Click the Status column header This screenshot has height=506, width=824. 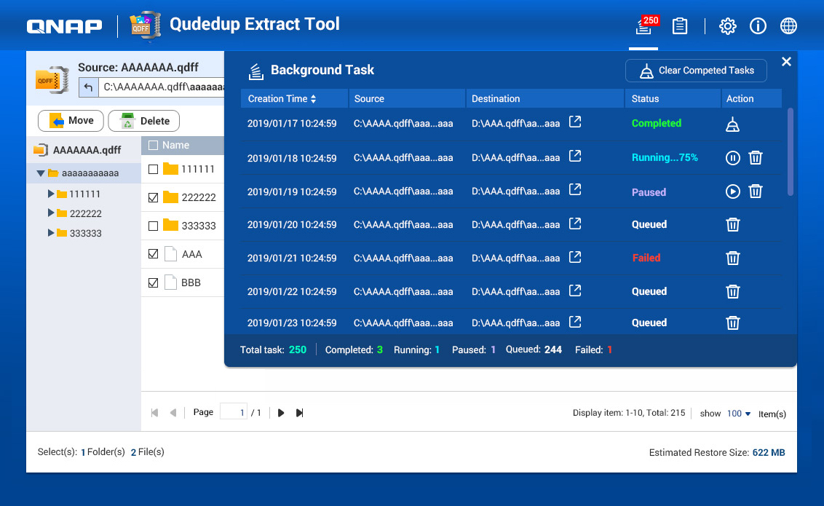[673, 99]
